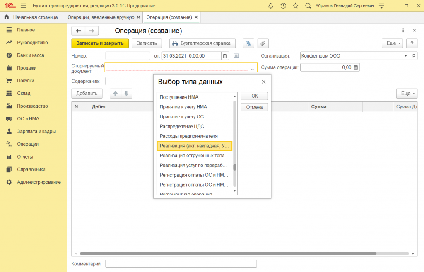Open favorites star icon
The height and width of the screenshot is (272, 424).
coord(295,6)
